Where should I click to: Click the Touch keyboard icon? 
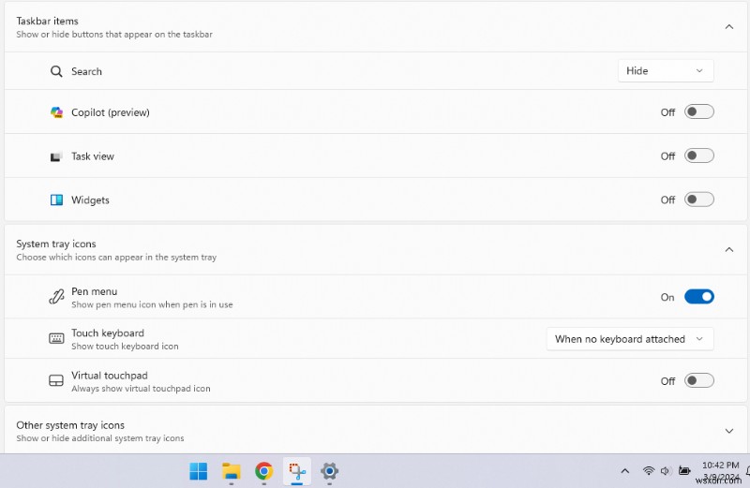56,339
